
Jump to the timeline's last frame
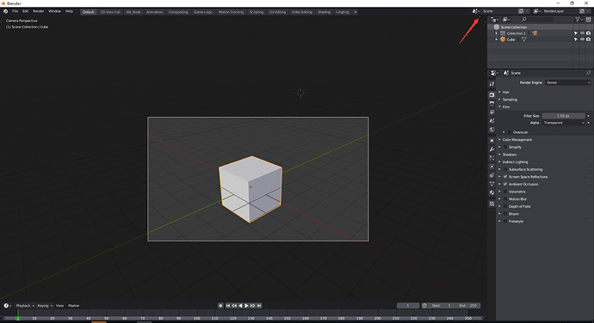coord(259,306)
